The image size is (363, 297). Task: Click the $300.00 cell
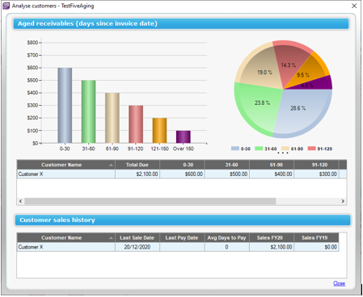[x=316, y=174]
